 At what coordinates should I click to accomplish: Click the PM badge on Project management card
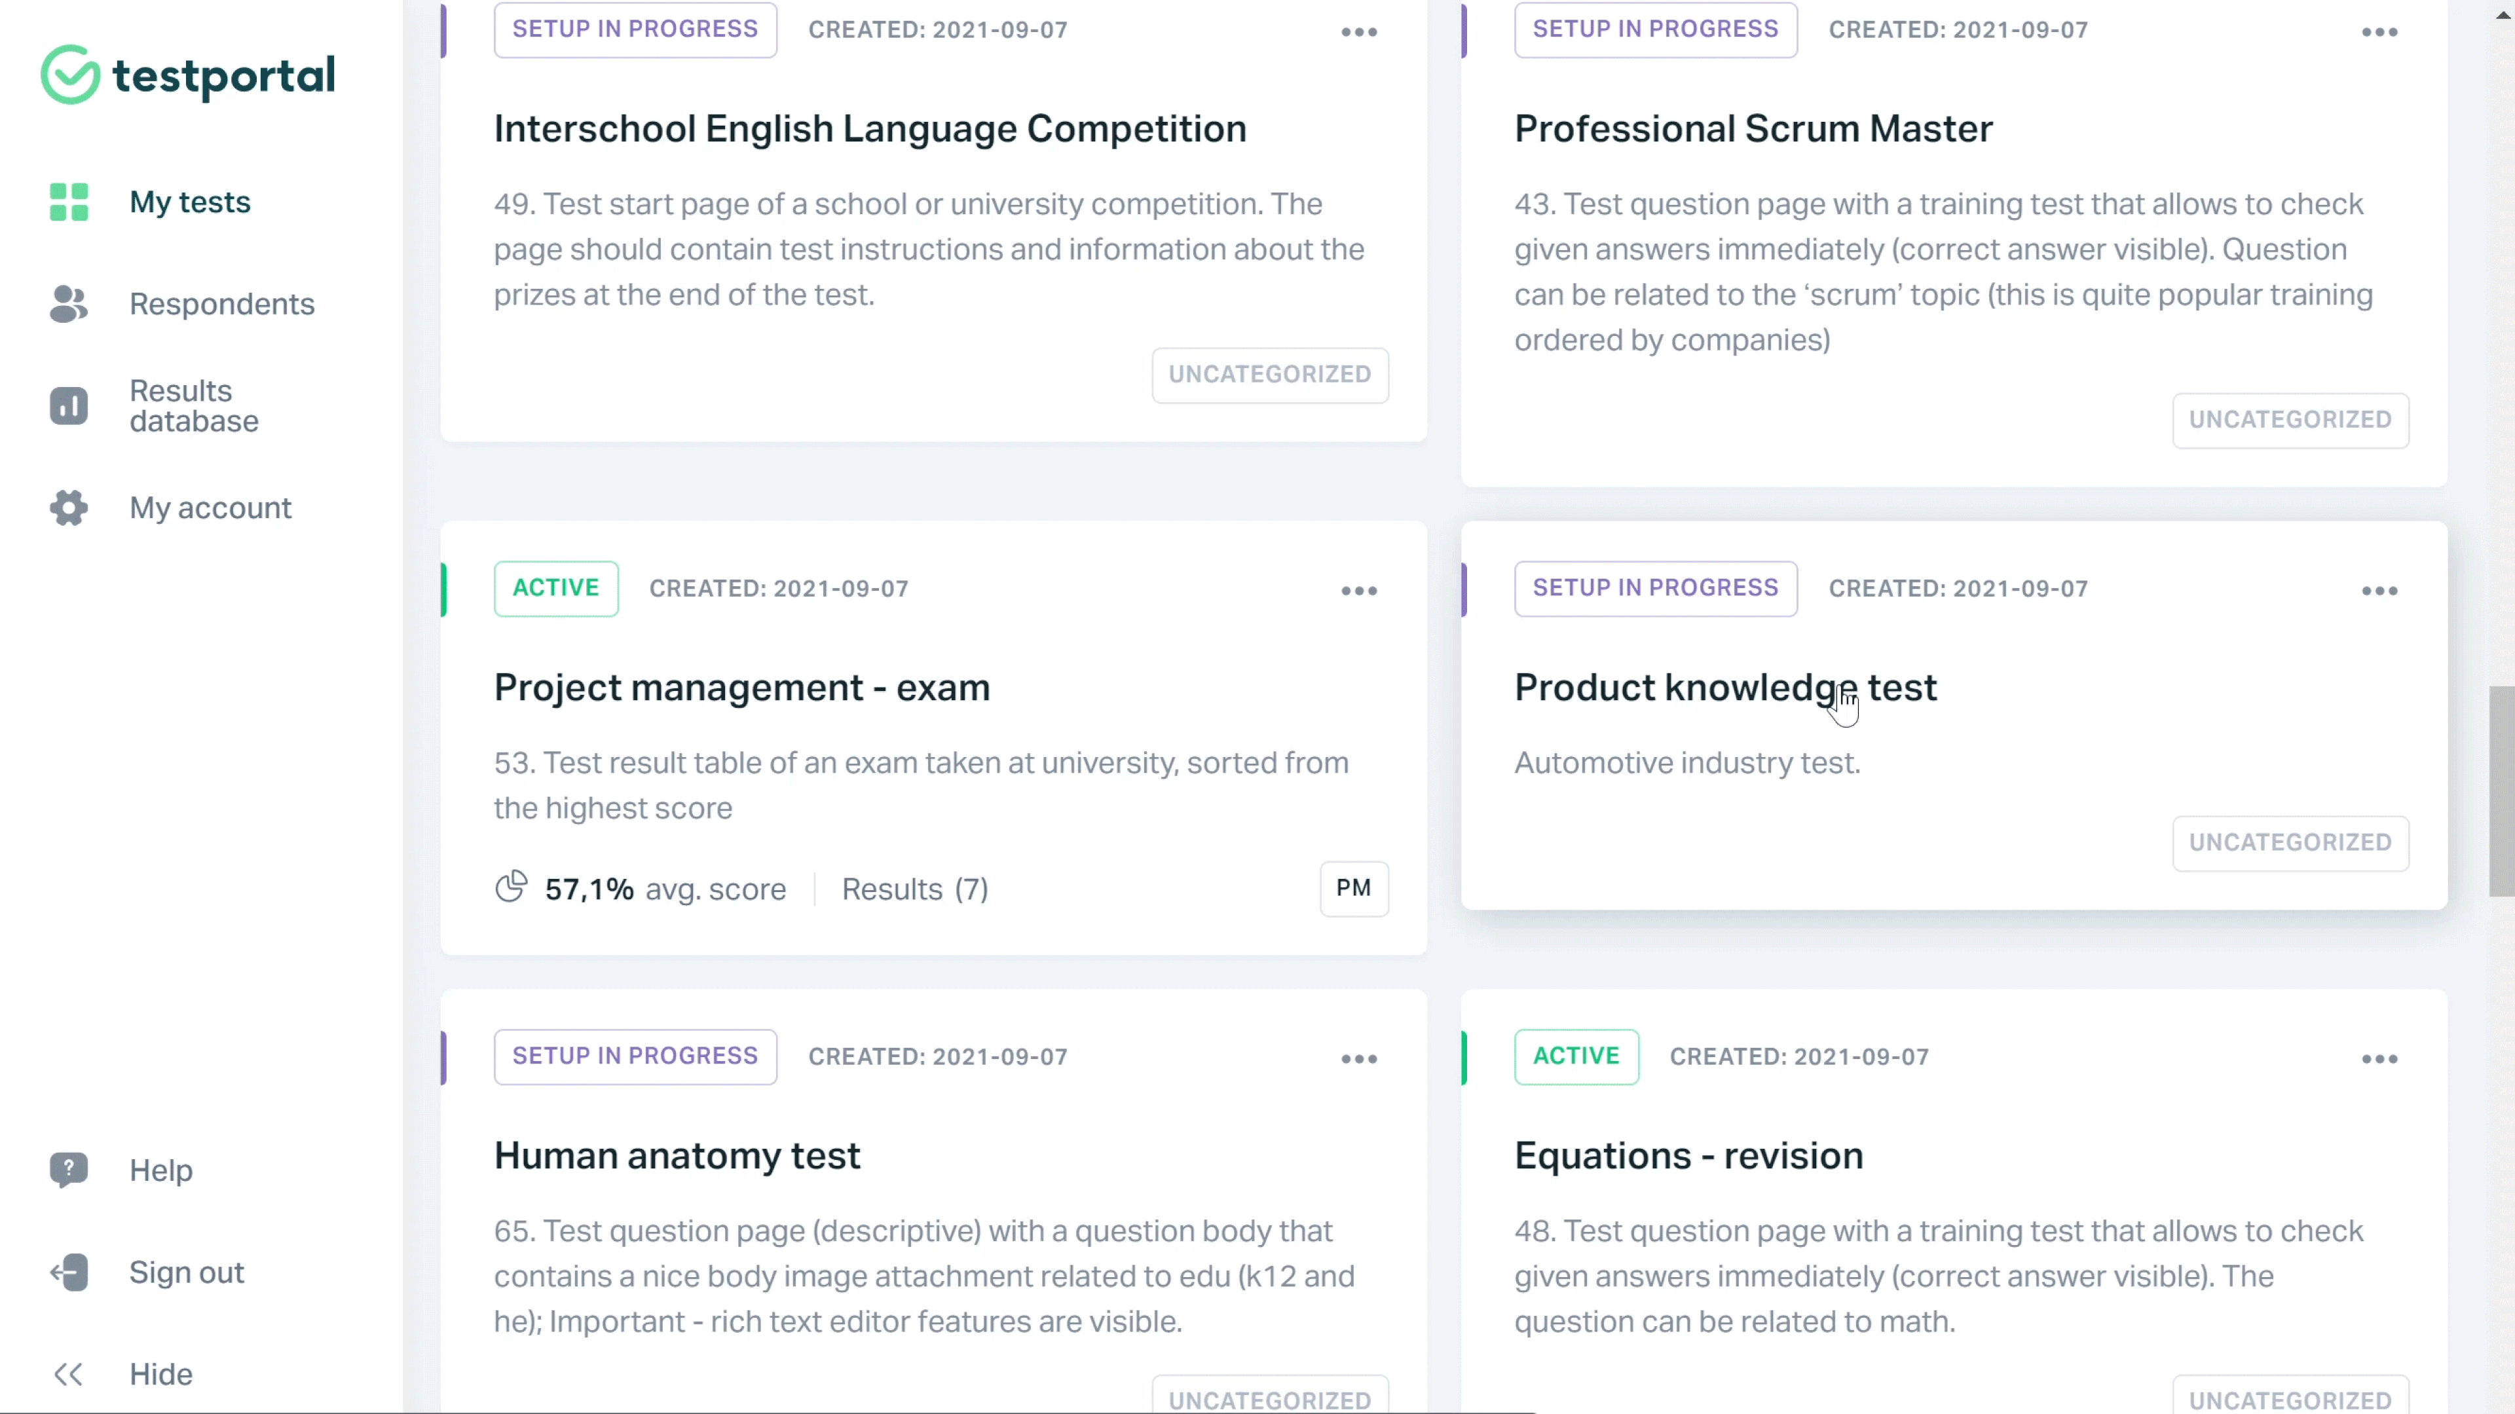[1353, 889]
